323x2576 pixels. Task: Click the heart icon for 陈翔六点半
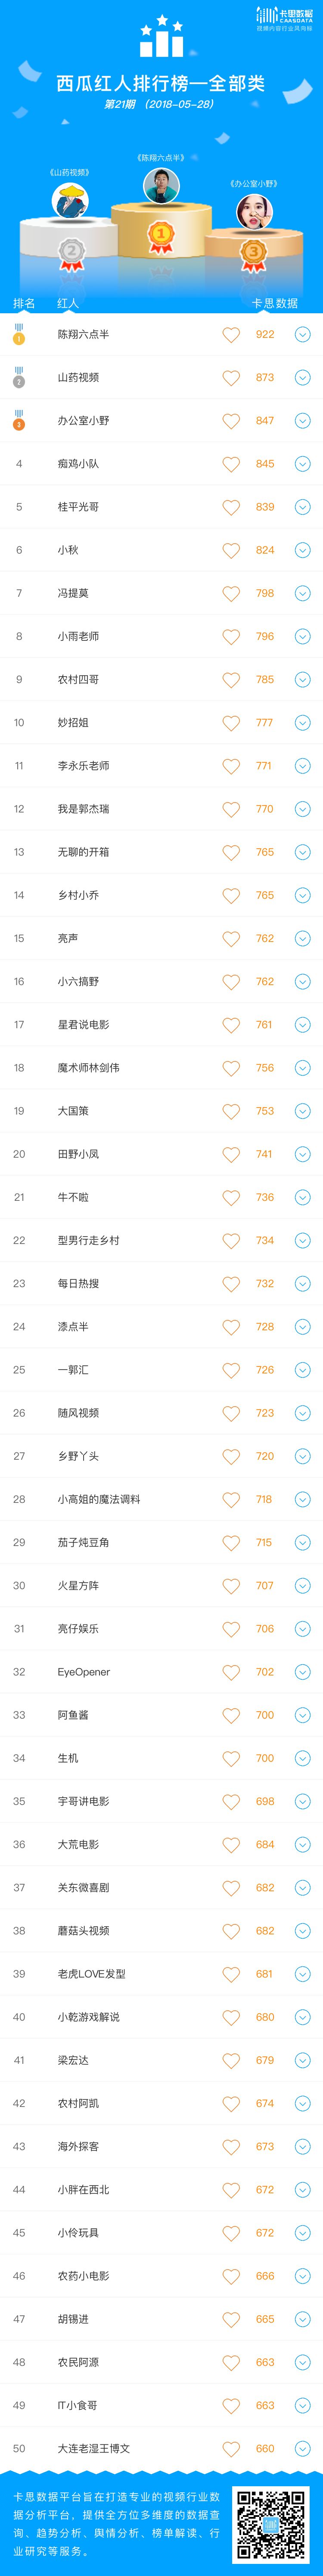click(231, 335)
